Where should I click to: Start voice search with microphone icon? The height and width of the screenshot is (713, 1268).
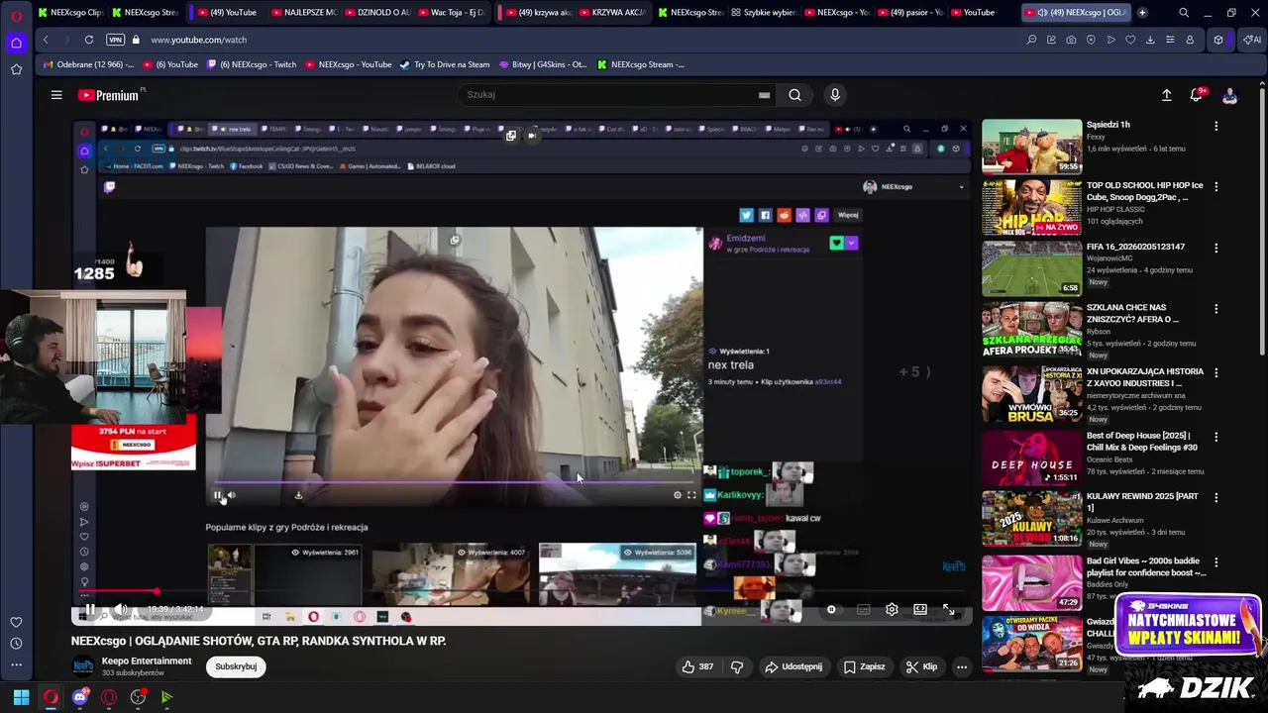[x=835, y=95]
